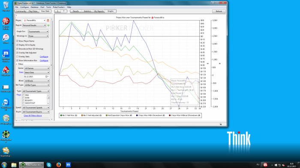This screenshot has width=300, height=168.
Task: Open Skype from the taskbar
Action: click(x=49, y=165)
